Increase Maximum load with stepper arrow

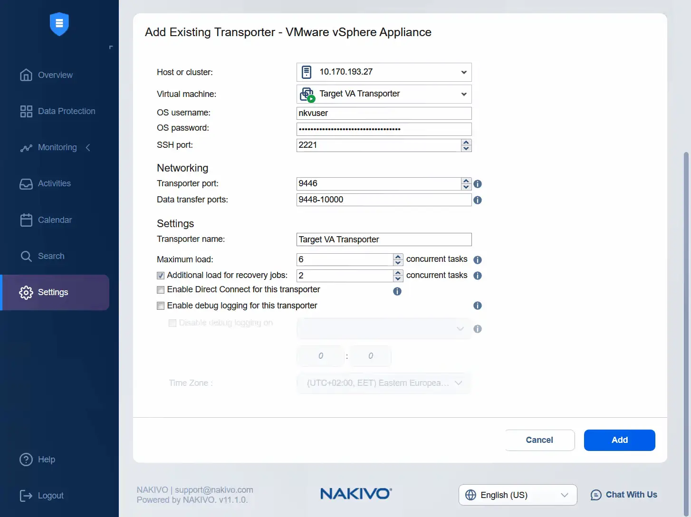click(398, 257)
